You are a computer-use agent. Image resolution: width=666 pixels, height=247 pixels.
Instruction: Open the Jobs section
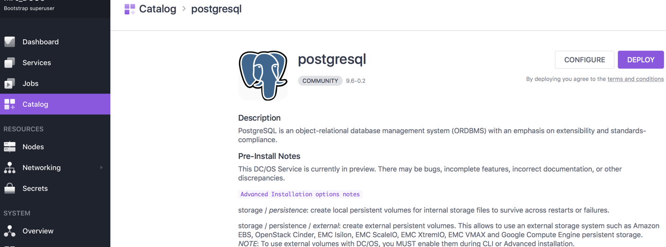point(30,83)
